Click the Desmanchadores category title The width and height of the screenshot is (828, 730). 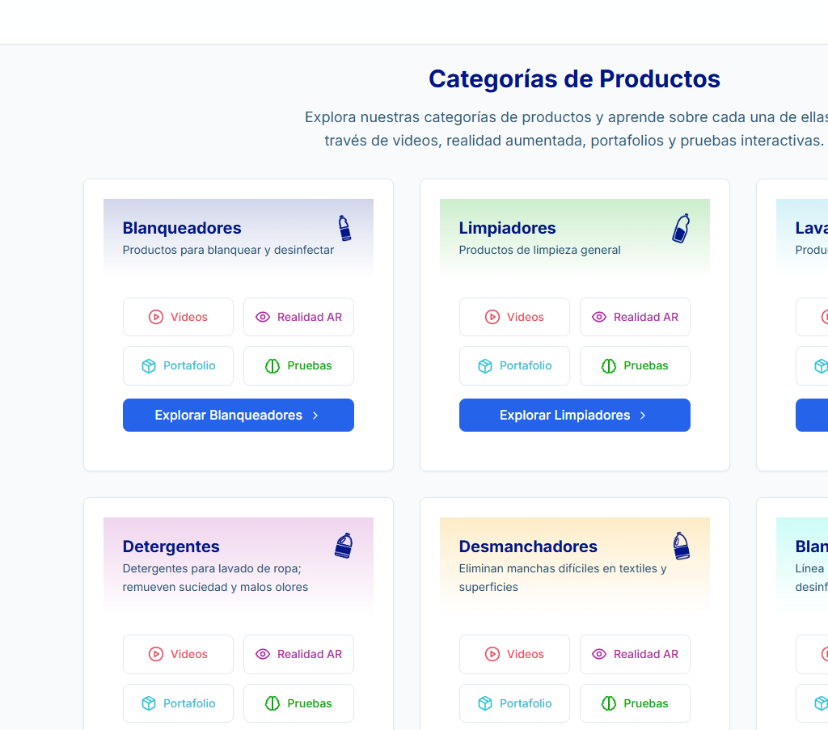click(x=528, y=546)
